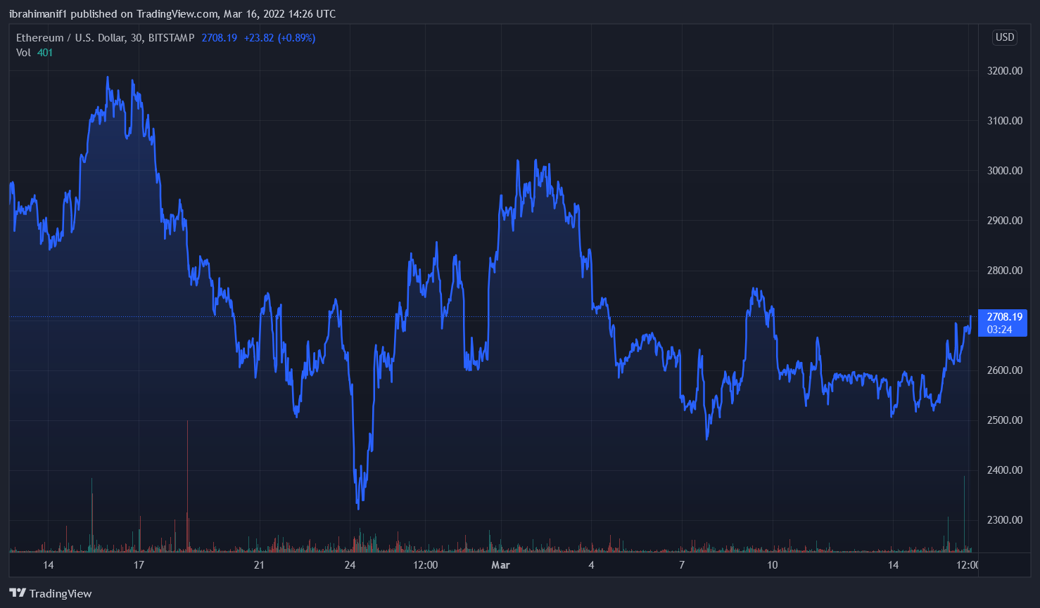Click the +23.82 (+0.89%) price change text
This screenshot has height=608, width=1040.
279,38
